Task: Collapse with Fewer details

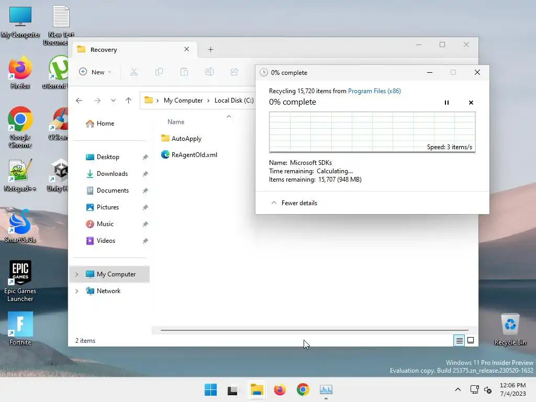Action: tap(294, 203)
